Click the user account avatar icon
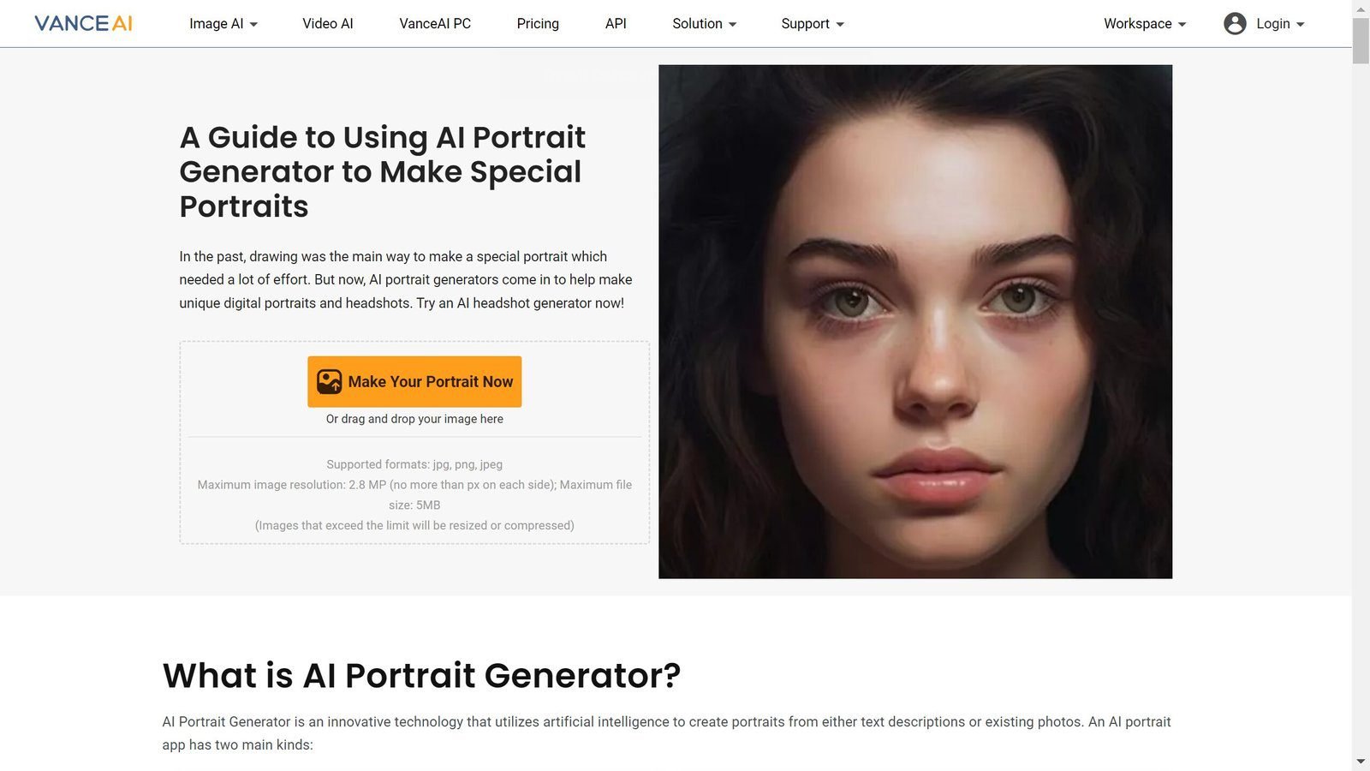1370x771 pixels. [1235, 24]
